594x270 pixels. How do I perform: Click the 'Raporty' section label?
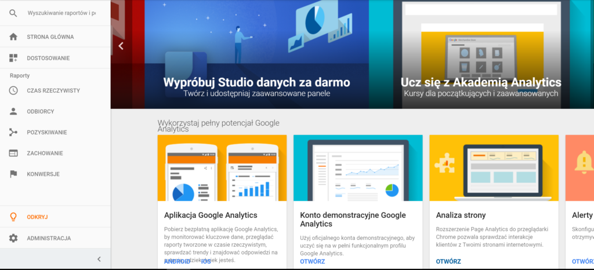(x=20, y=76)
